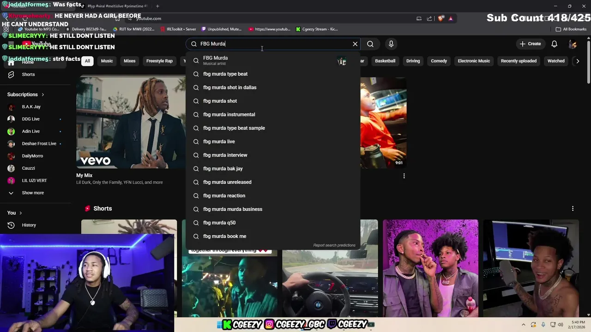This screenshot has height=332, width=591.
Task: Open the Youtube to MP3 Co... bookmark
Action: (38, 29)
